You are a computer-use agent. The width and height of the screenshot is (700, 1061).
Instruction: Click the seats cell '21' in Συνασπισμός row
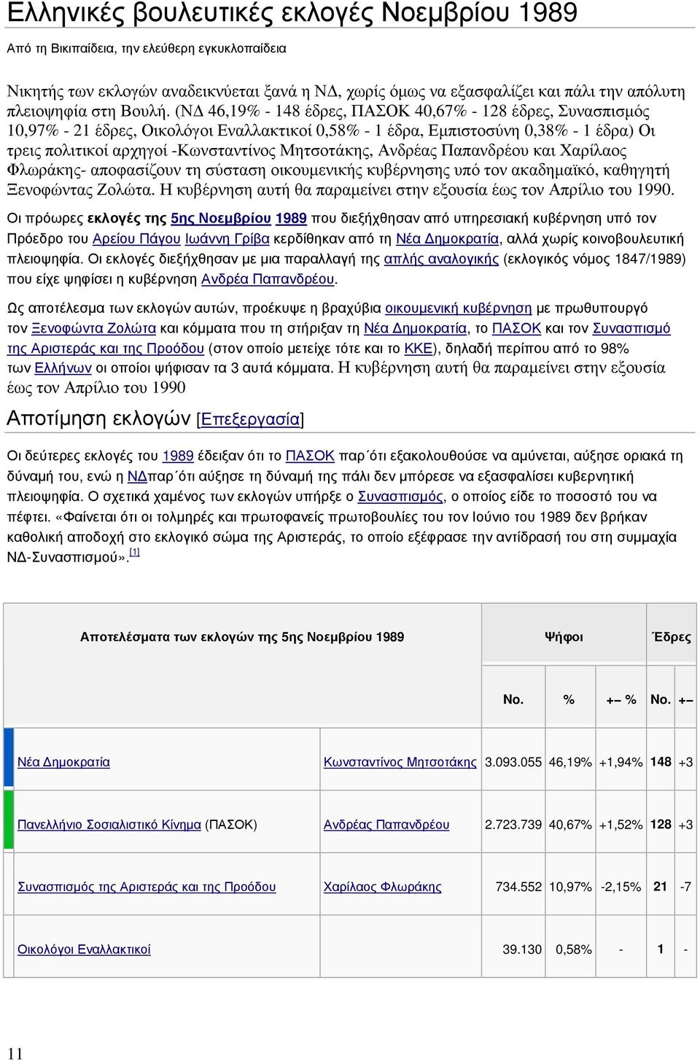[661, 886]
